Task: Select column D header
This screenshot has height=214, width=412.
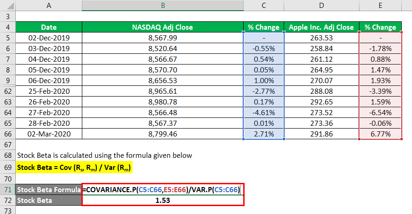Action: [x=321, y=6]
